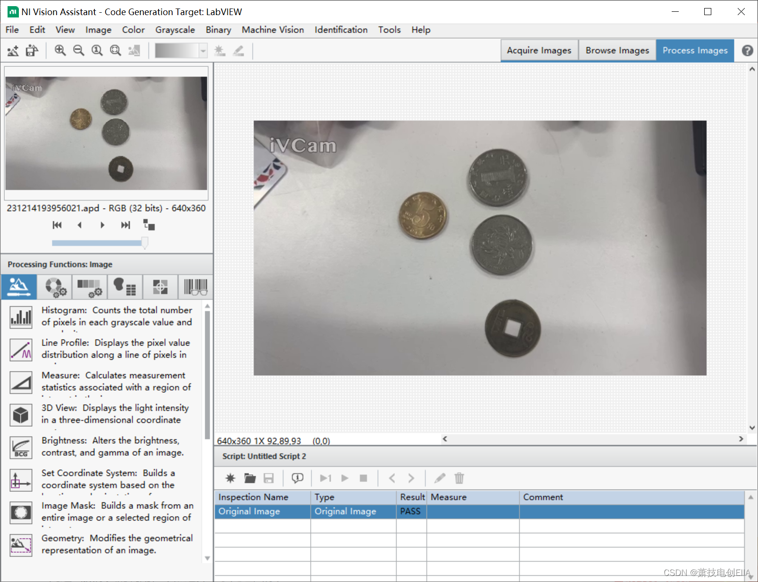
Task: Click the image navigation slider handle
Action: [x=145, y=243]
